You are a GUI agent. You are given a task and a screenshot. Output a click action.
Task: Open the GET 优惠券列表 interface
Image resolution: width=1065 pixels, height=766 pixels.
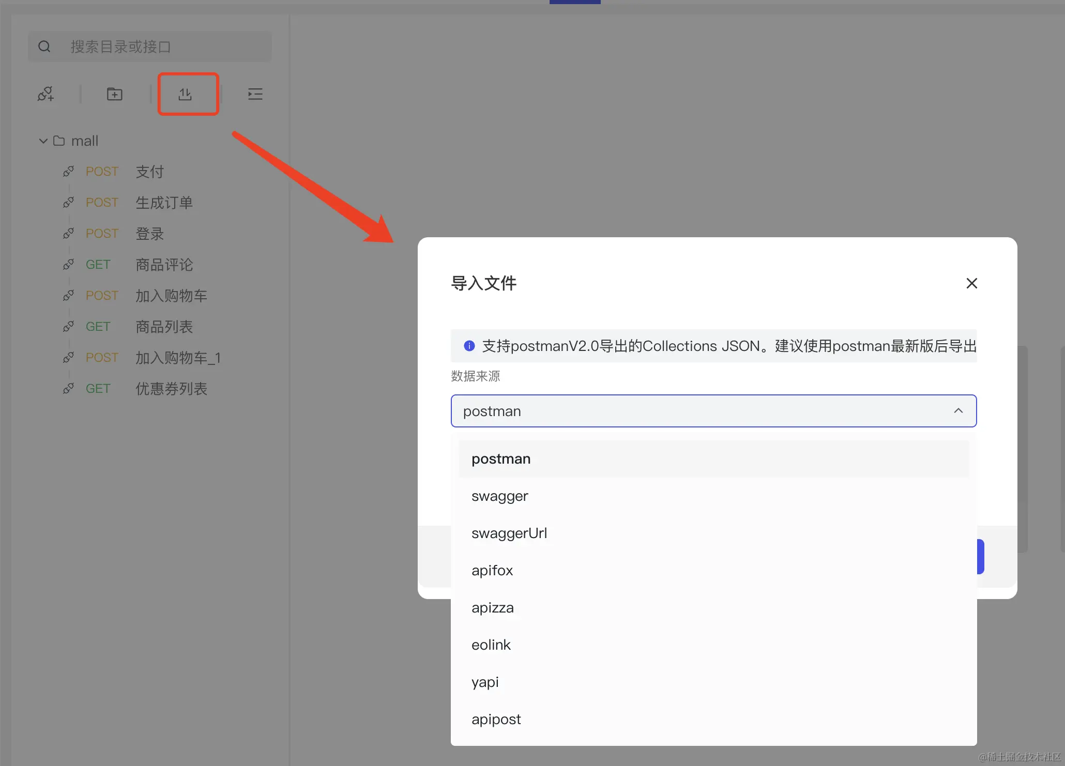pos(171,389)
